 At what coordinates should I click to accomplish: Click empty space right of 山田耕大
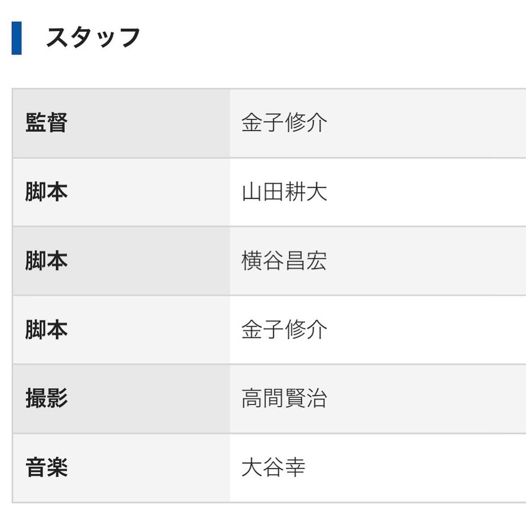tap(429, 192)
